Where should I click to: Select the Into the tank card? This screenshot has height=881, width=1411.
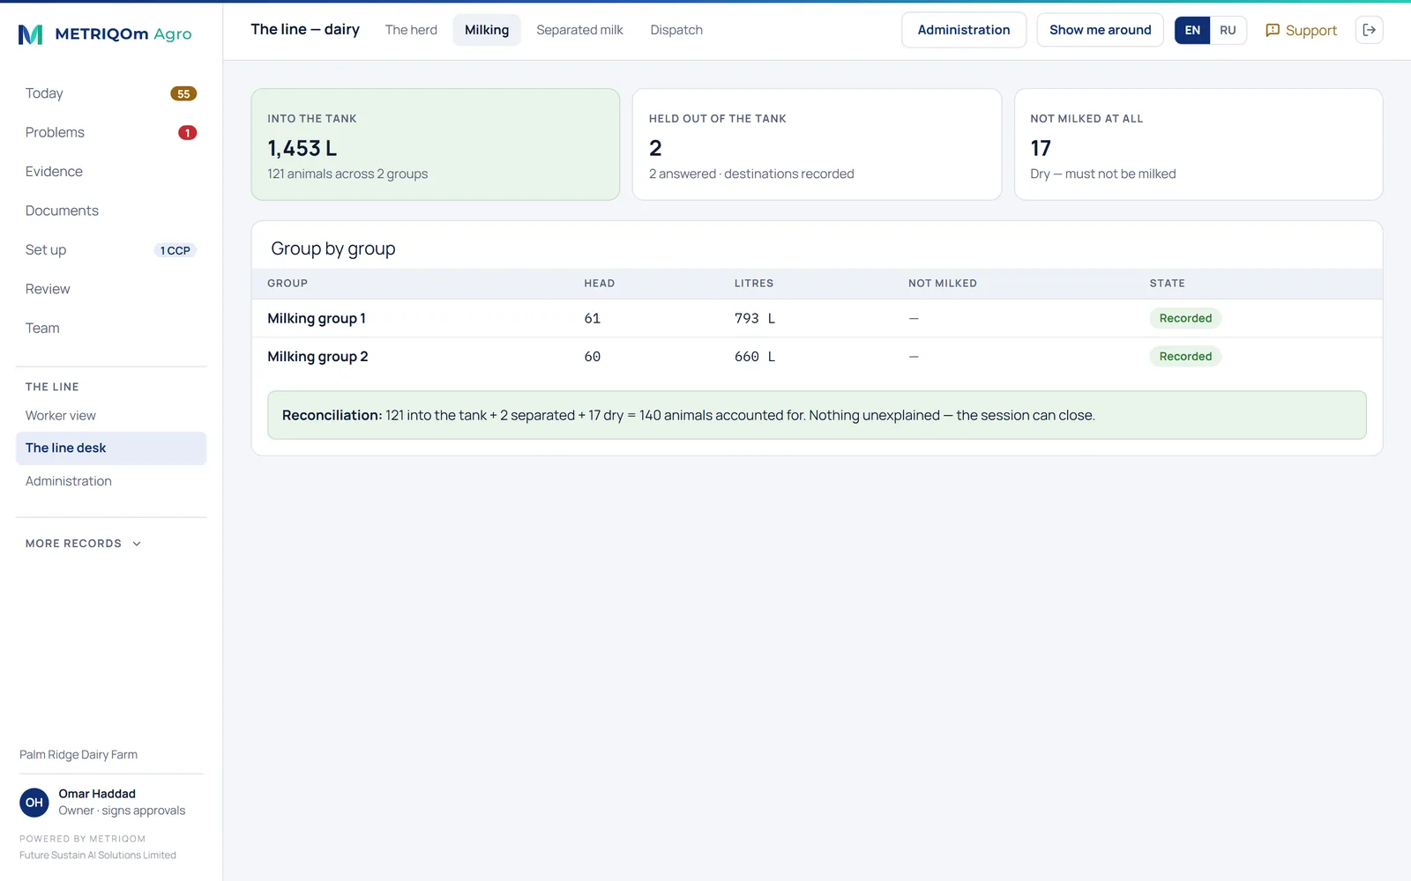[x=436, y=144]
